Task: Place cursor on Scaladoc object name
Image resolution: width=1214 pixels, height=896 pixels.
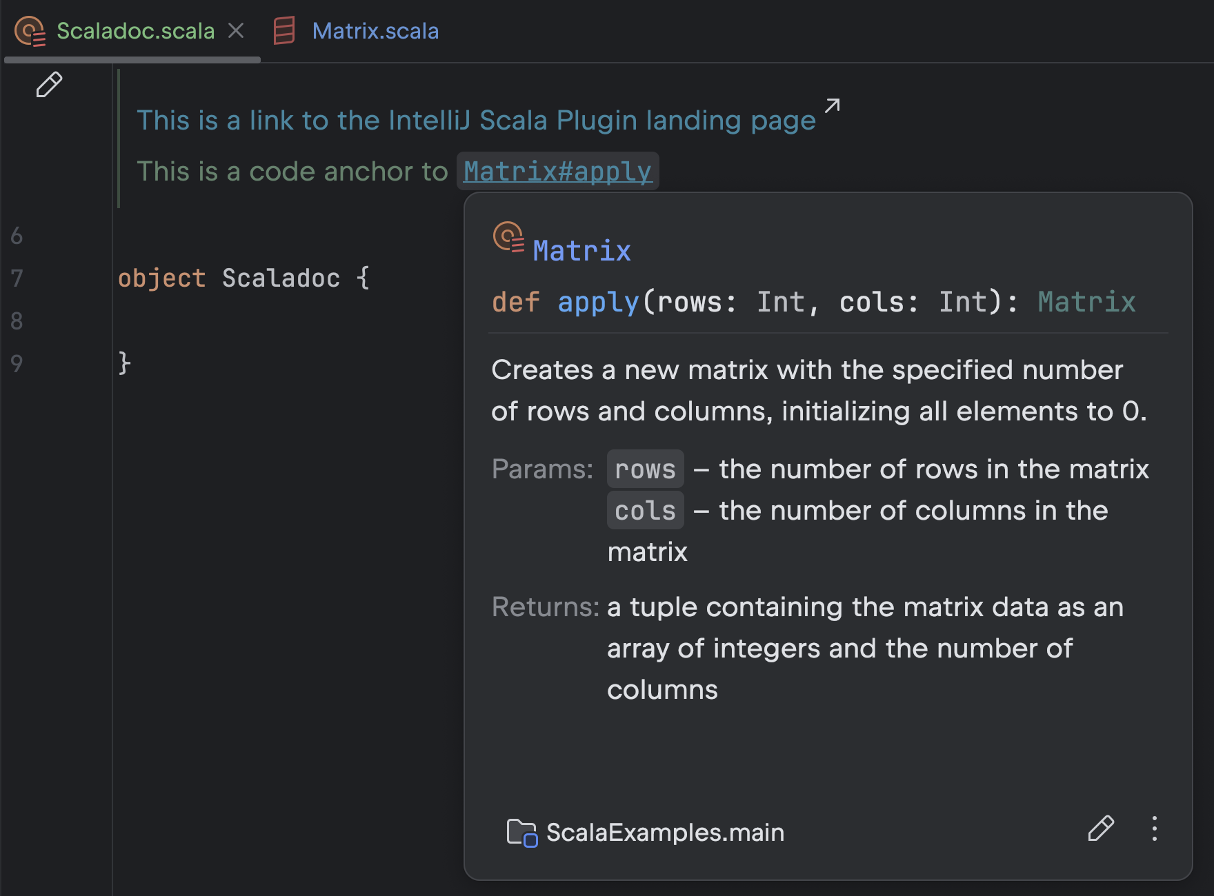Action: (281, 278)
